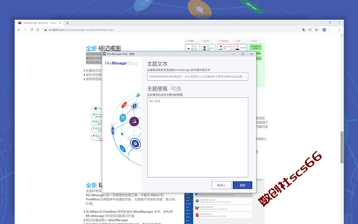
Task: Click the Cancel button in Snap dialog
Action: [222, 185]
